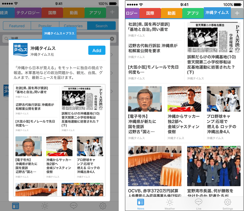Open the Weather tab in right phone
The image size is (244, 211).
coord(169,204)
